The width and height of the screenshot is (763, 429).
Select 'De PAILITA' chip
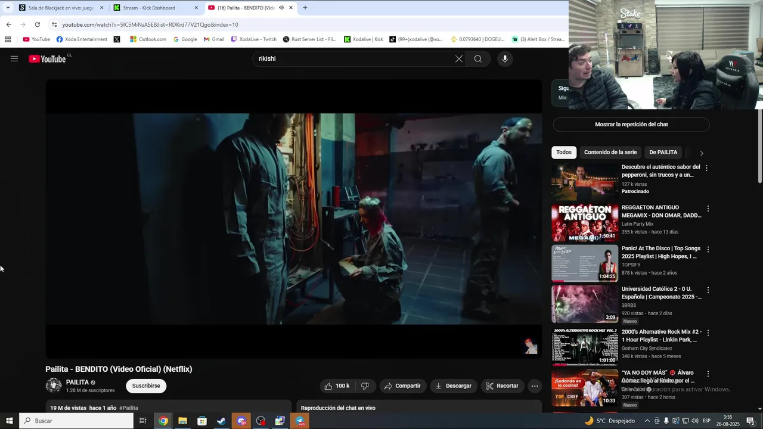pyautogui.click(x=663, y=152)
